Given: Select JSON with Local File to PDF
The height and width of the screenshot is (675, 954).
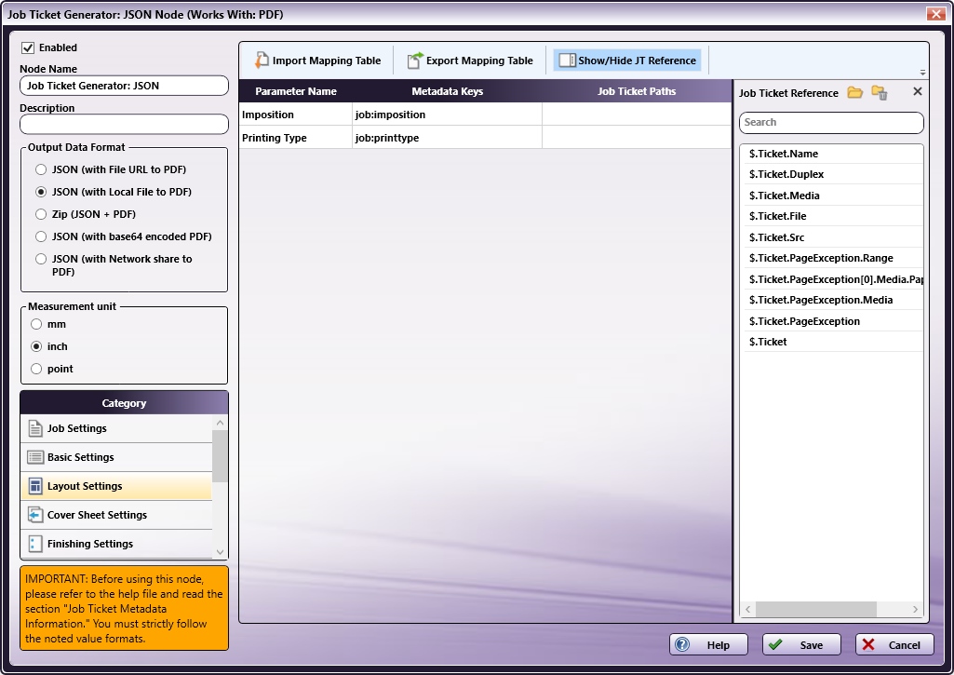Looking at the screenshot, I should point(41,192).
